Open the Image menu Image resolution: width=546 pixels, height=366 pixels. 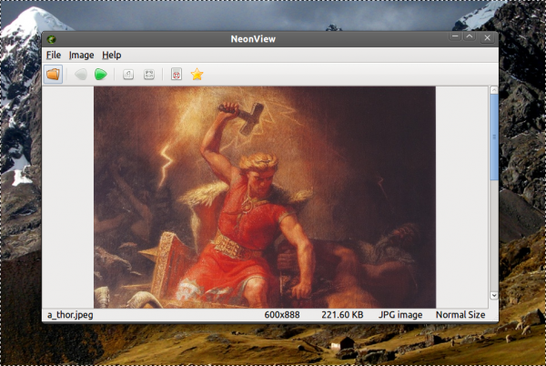point(82,55)
